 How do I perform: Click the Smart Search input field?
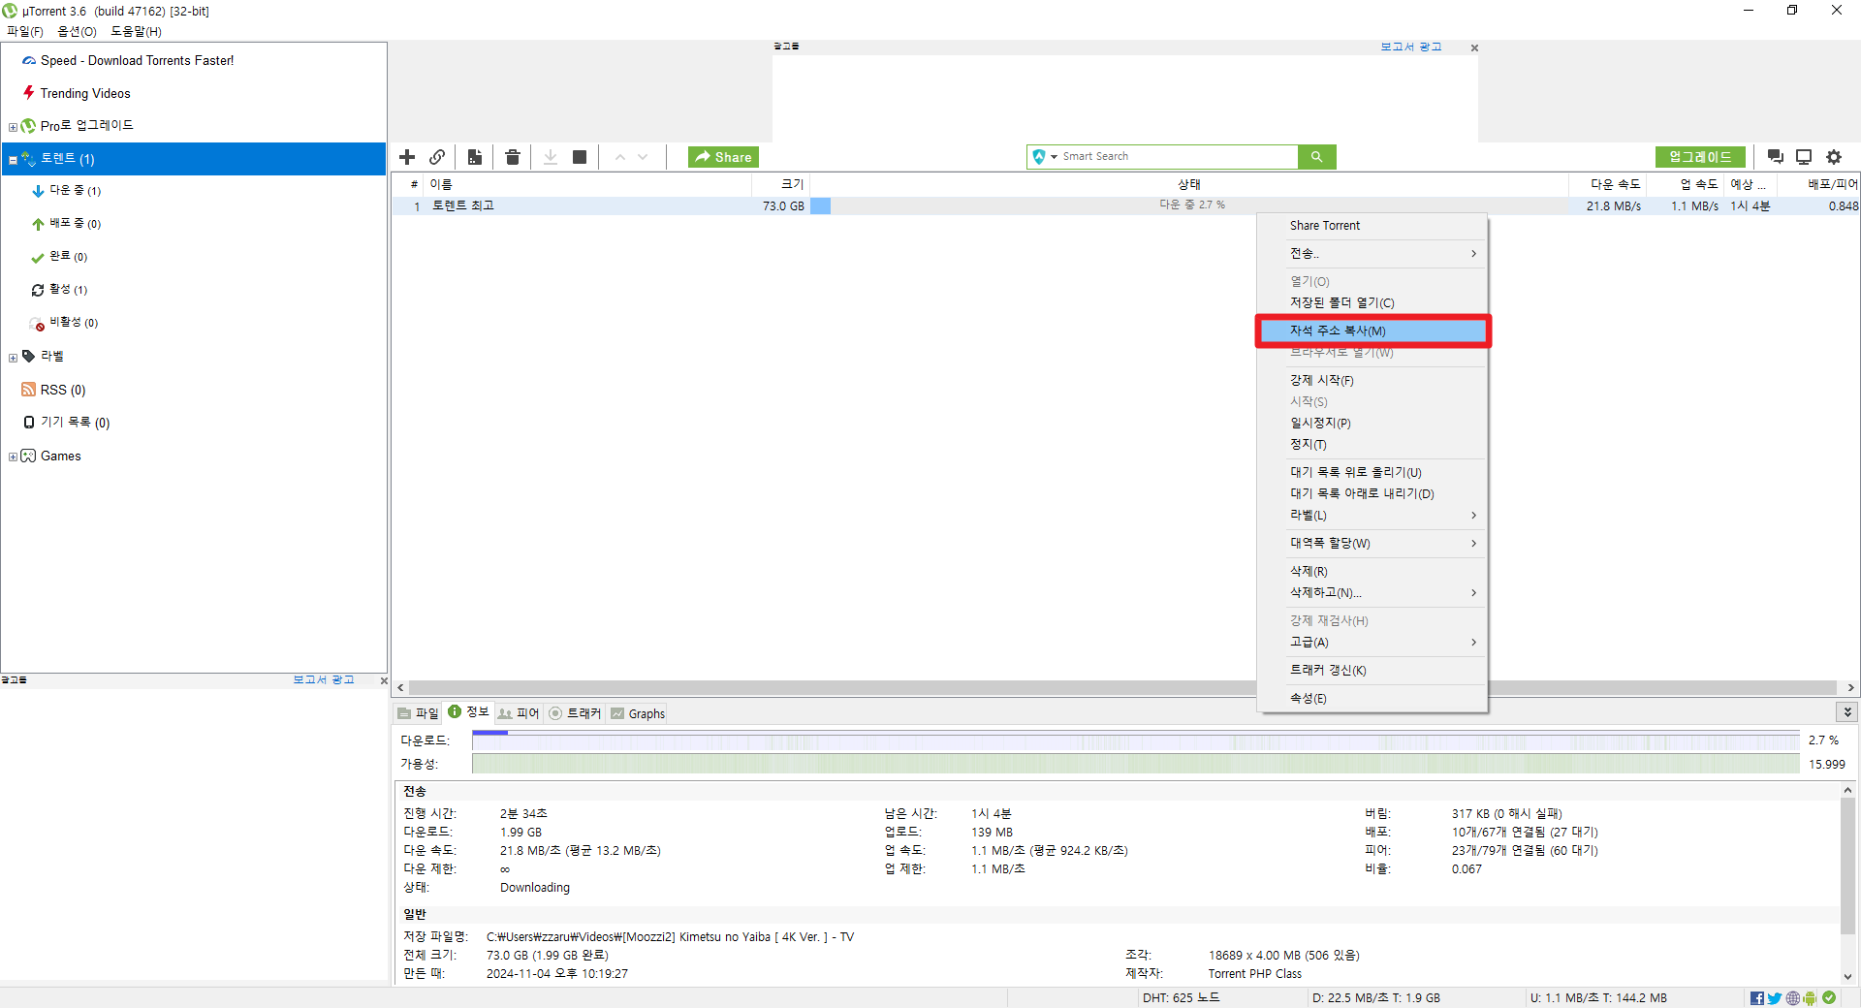pyautogui.click(x=1178, y=157)
